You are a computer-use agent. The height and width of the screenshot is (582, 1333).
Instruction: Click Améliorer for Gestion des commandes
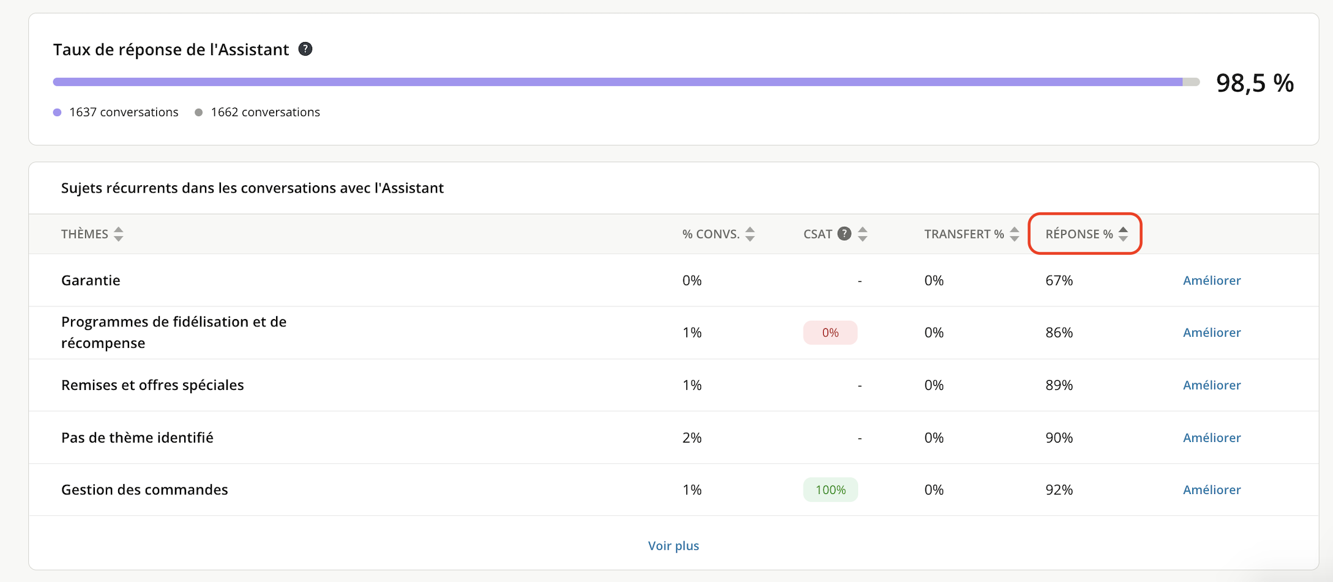coord(1211,490)
